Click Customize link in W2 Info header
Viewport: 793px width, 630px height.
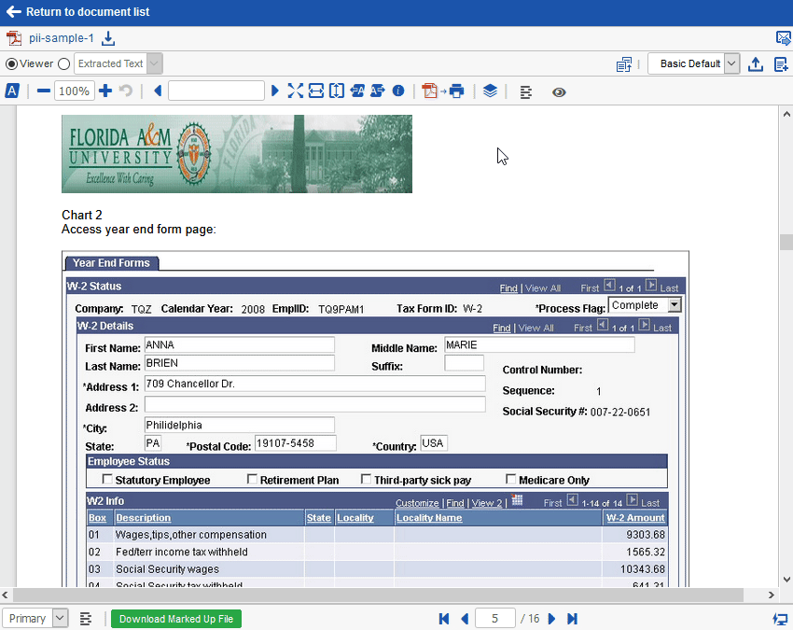click(417, 503)
